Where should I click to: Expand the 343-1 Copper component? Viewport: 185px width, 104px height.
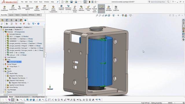coord(5,36)
